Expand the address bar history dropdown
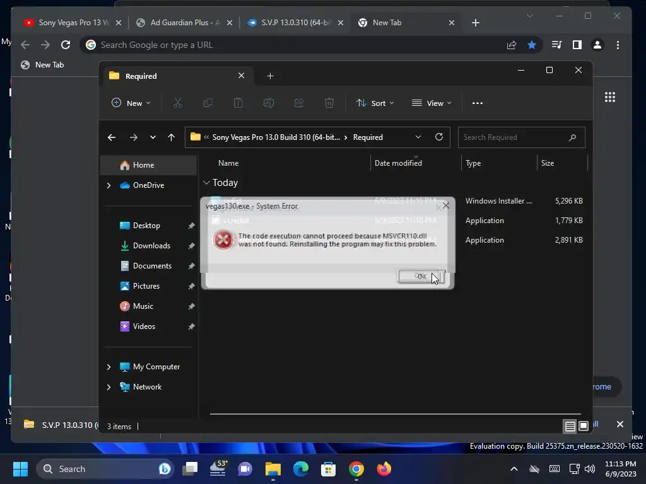The height and width of the screenshot is (484, 646). pos(418,137)
